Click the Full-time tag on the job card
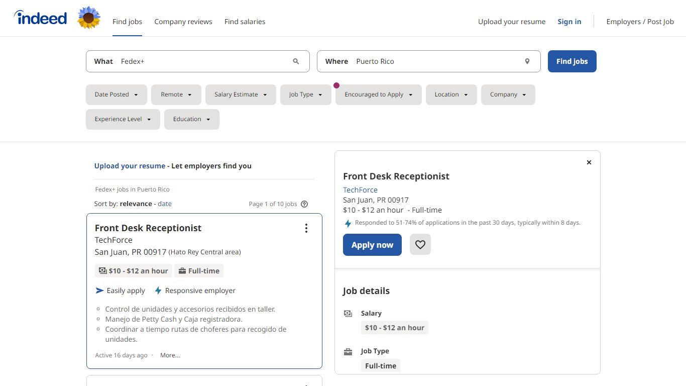Viewport: 686px width, 386px height. (x=199, y=271)
